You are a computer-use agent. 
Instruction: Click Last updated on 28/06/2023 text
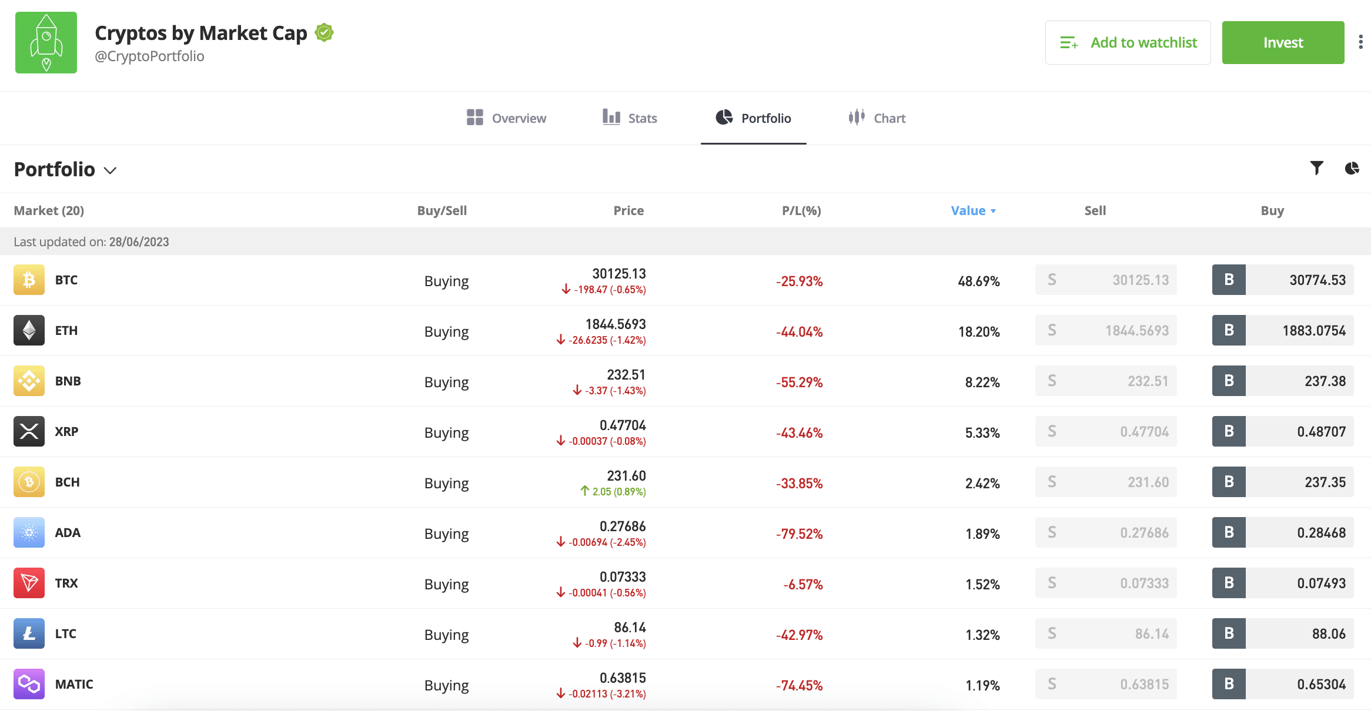pos(91,242)
